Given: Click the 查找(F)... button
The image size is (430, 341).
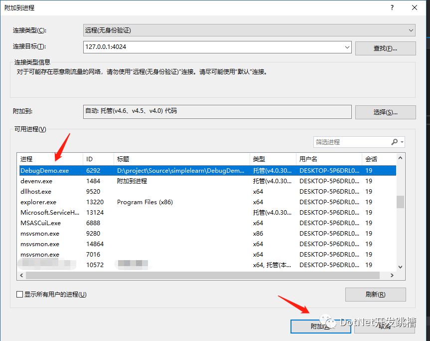Looking at the screenshot, I should pos(385,48).
